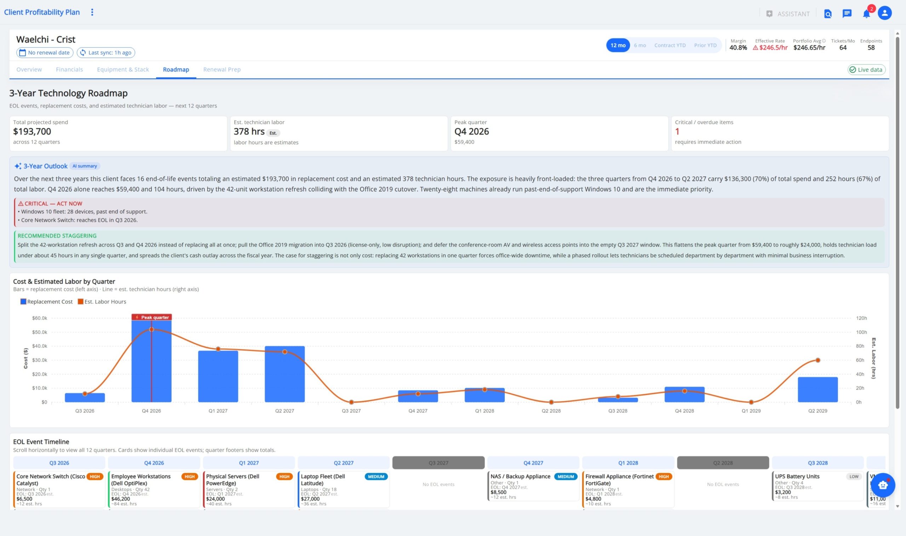
Task: Open the Financials tab
Action: (69, 69)
